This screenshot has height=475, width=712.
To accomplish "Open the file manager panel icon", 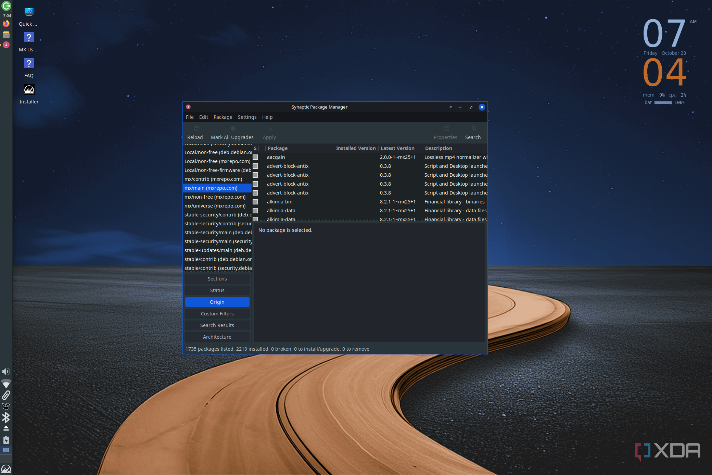I will point(6,34).
